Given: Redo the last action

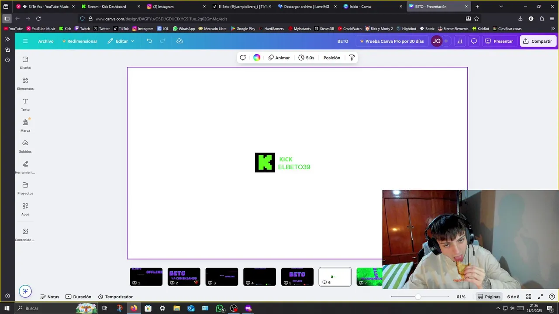Looking at the screenshot, I should click(x=163, y=41).
